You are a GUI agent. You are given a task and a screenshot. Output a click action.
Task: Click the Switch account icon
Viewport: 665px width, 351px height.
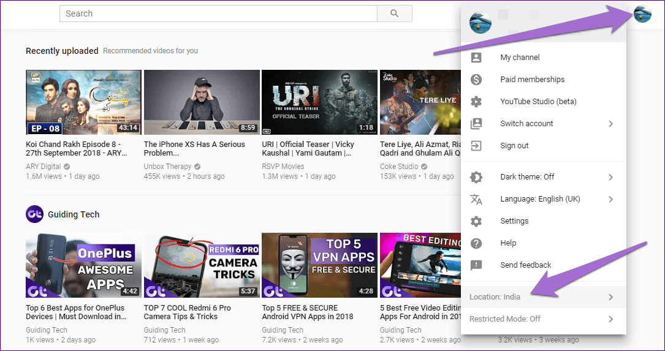pos(476,123)
